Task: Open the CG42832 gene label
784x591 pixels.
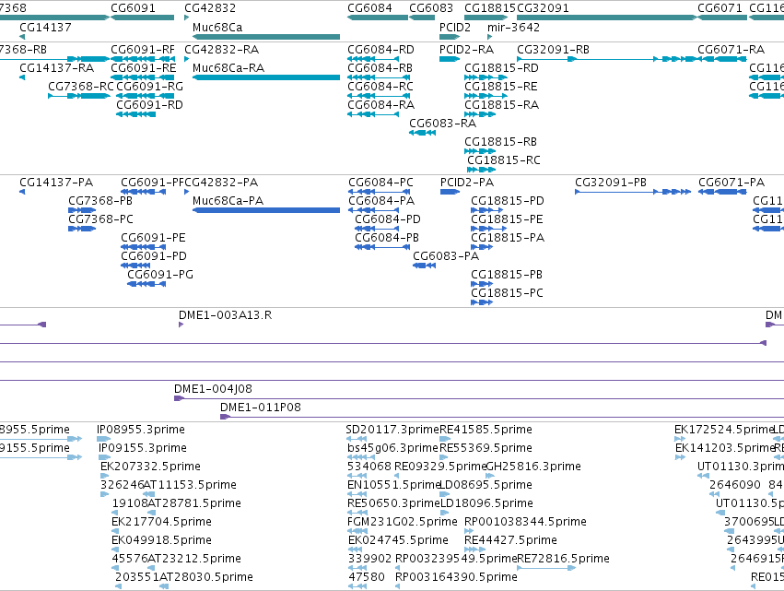Action: click(210, 8)
